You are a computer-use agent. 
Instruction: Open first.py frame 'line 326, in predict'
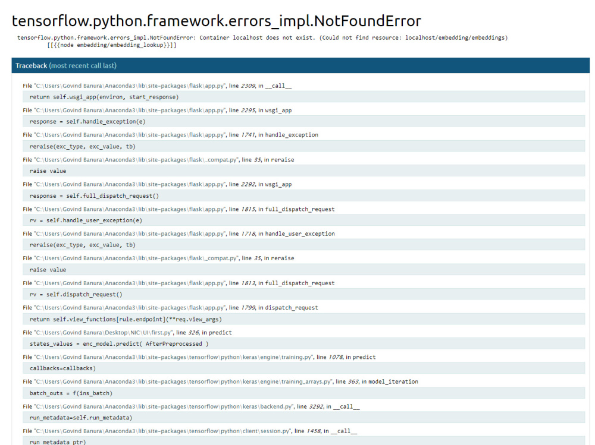127,333
